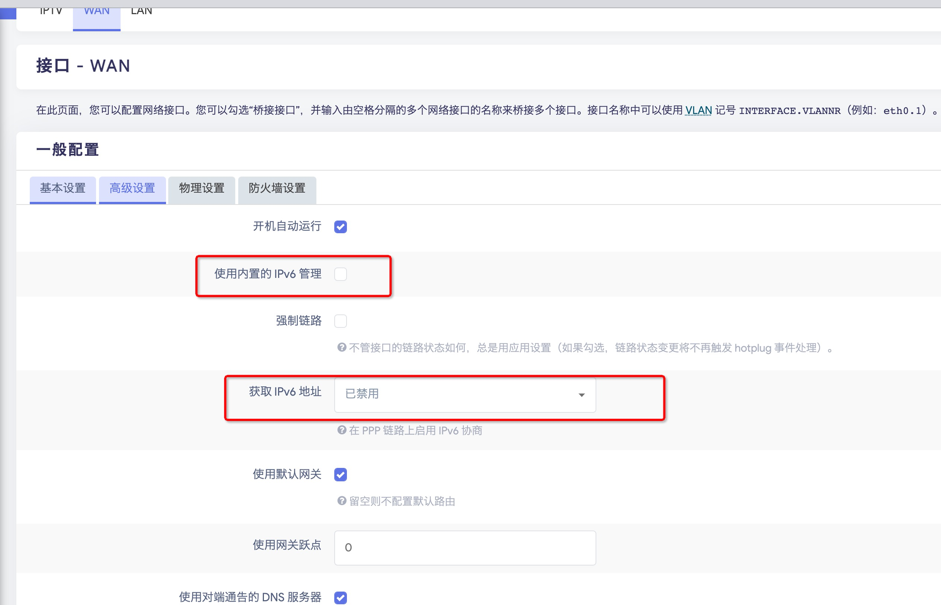Click help icon beside 留空则不配置默认路由
The image size is (941, 605).
point(342,500)
